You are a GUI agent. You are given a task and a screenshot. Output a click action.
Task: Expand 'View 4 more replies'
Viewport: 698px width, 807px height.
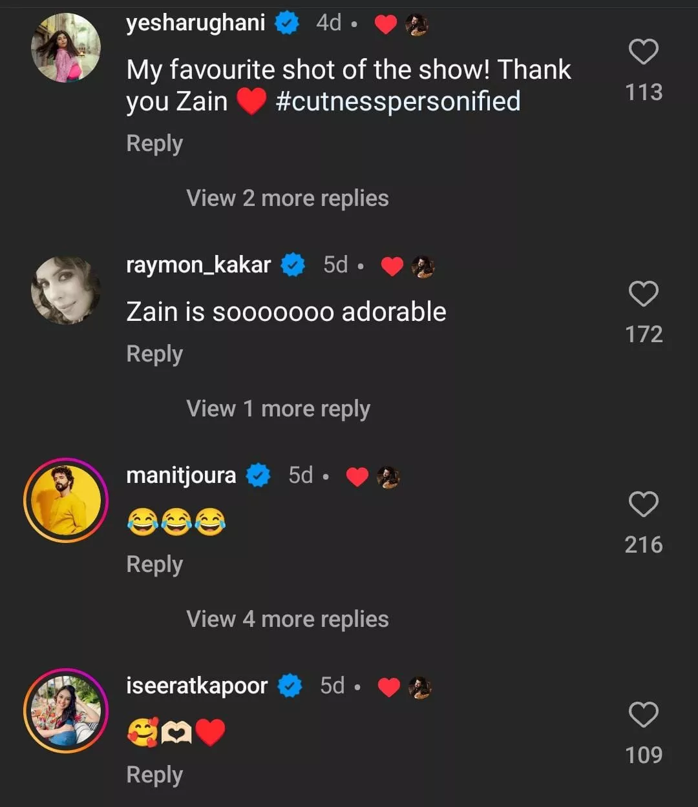[288, 619]
